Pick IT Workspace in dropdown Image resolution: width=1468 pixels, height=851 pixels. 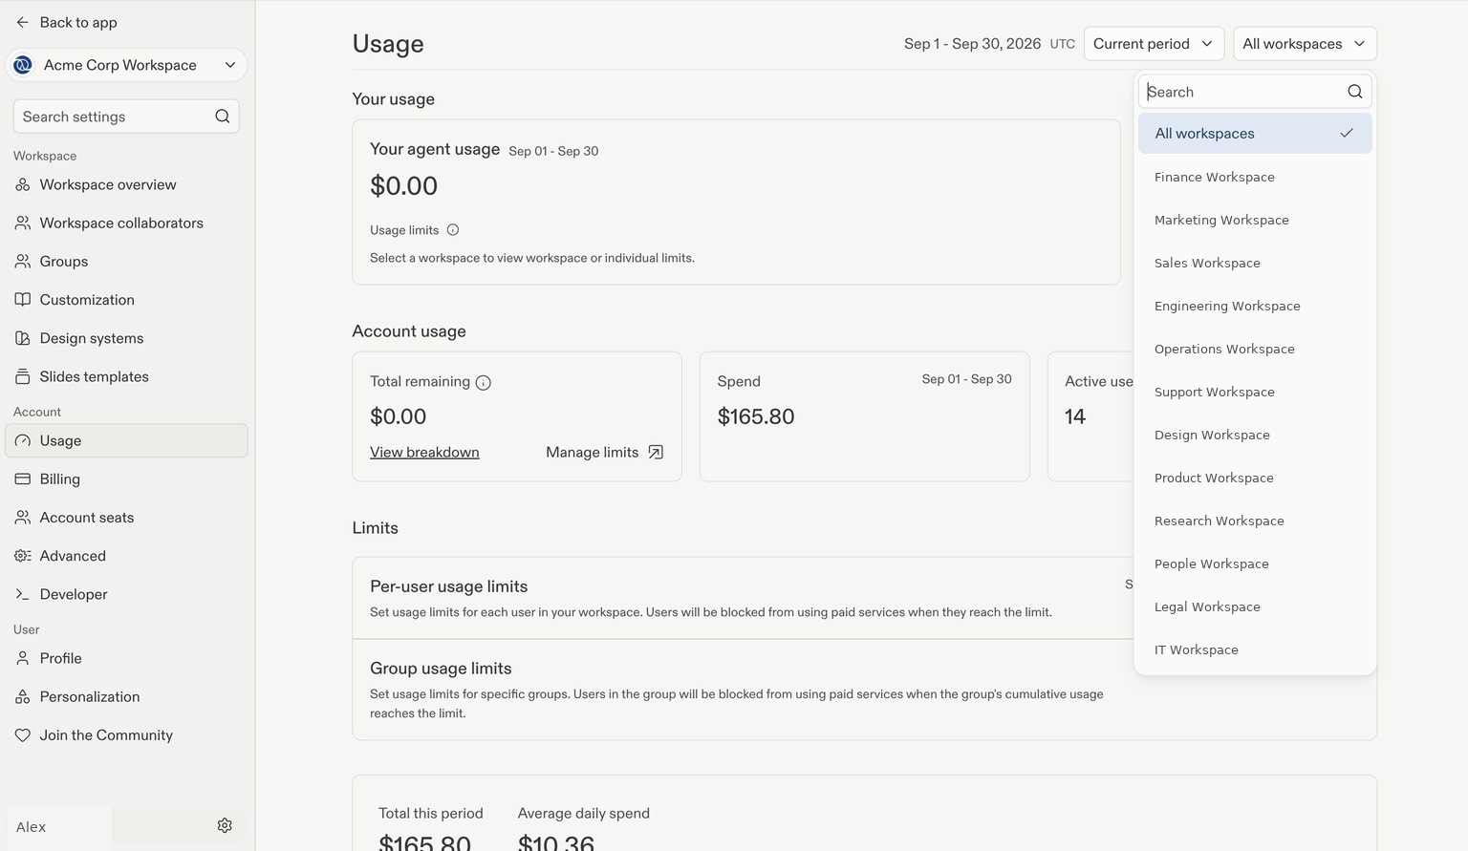click(1255, 649)
